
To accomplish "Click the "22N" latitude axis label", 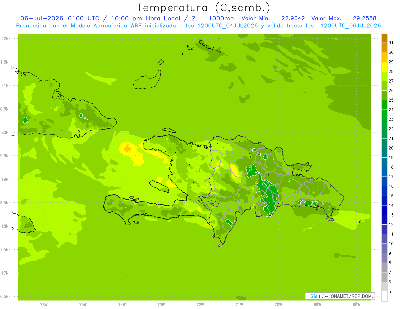I will tap(5, 39).
